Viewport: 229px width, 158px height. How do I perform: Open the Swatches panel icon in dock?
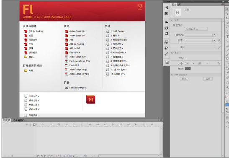pos(166,13)
